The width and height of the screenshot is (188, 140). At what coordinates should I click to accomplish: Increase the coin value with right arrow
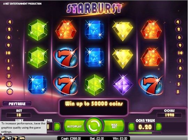[x=159, y=126]
